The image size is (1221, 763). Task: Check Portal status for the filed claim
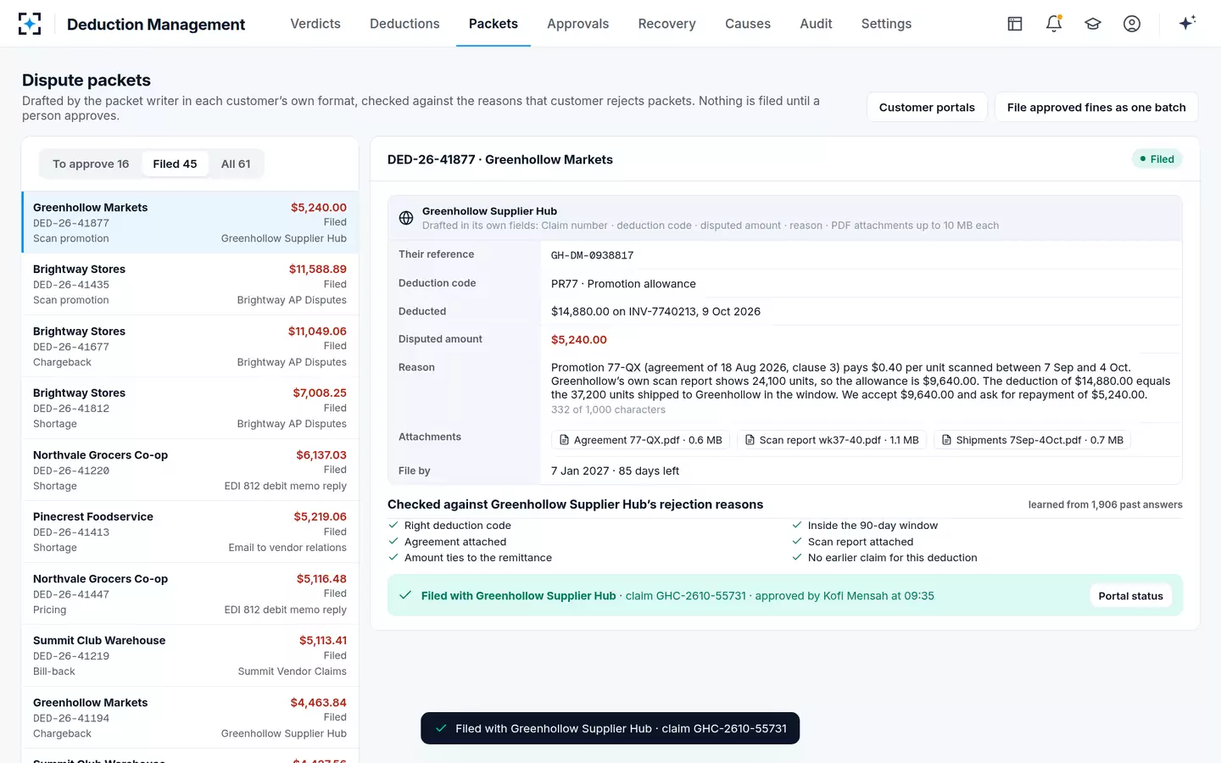[x=1130, y=596]
